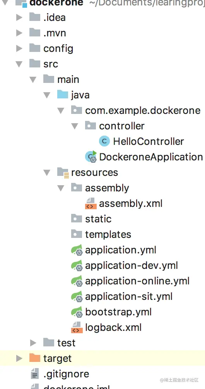Click the resources folder icon
205x389 pixels.
(63, 172)
